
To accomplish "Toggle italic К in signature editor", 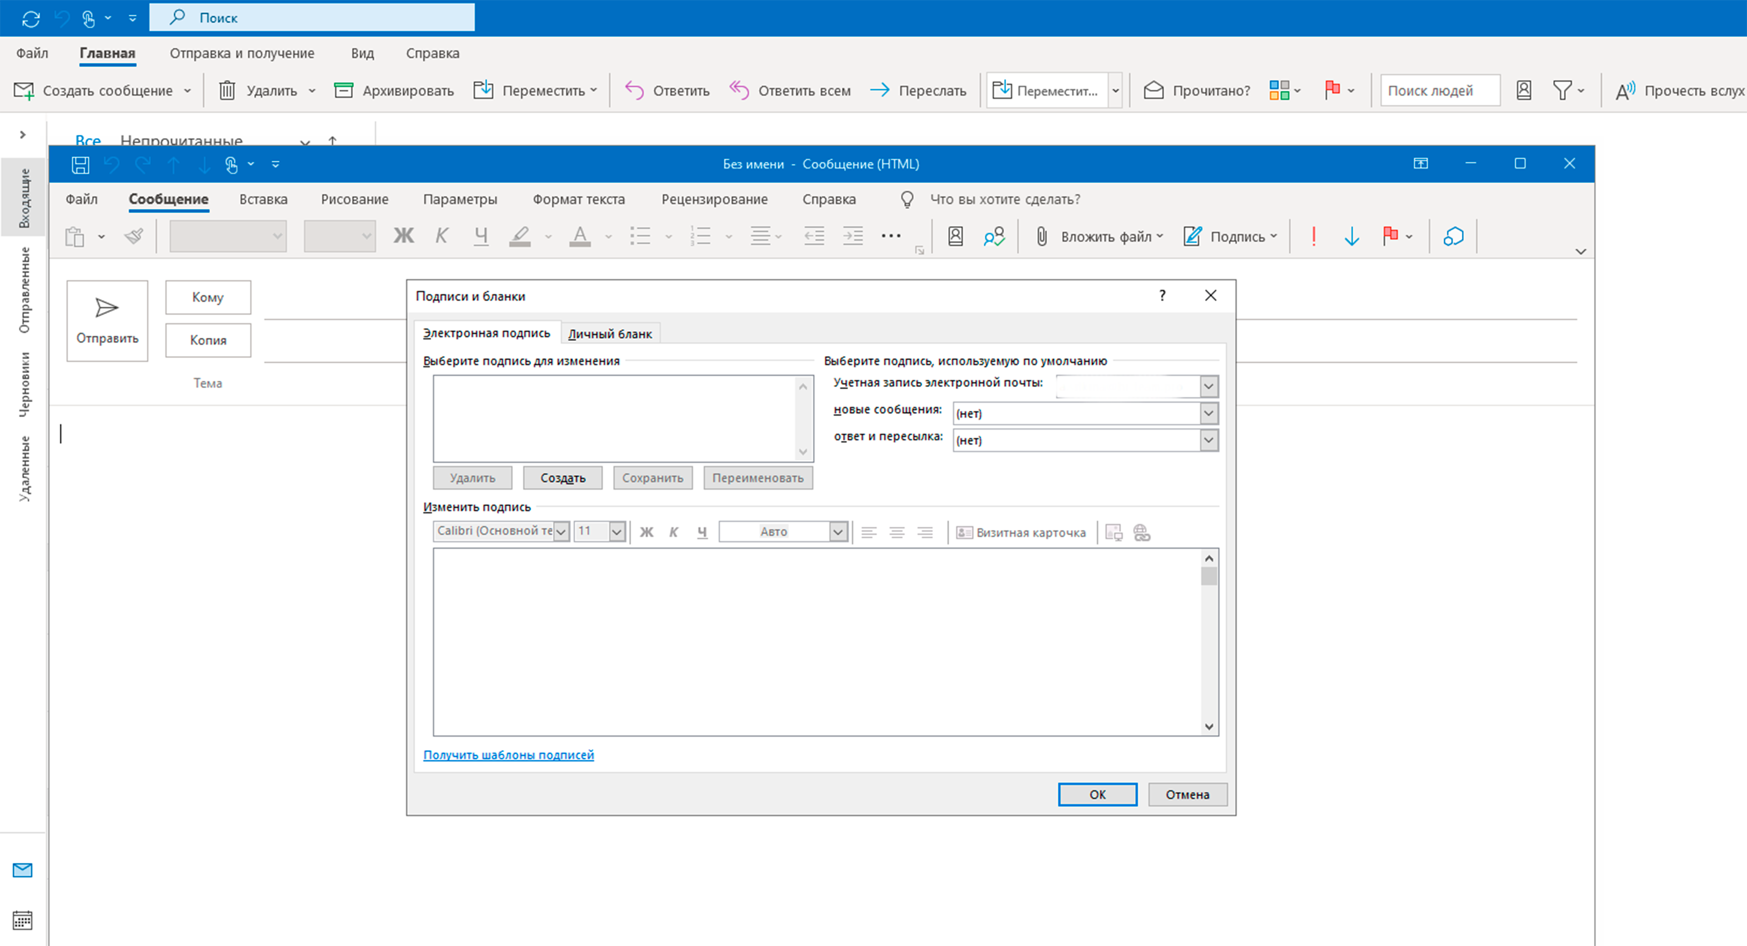I will click(x=674, y=533).
